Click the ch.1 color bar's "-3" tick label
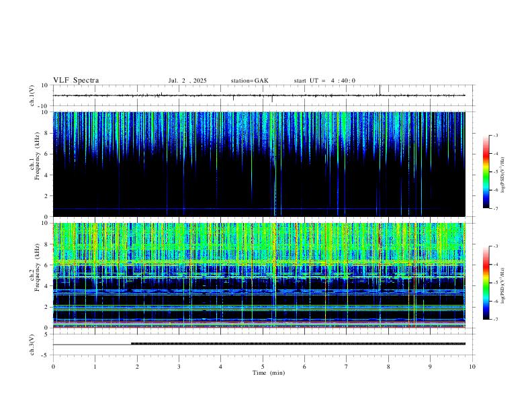Image resolution: width=532 pixels, height=411 pixels. click(x=496, y=136)
